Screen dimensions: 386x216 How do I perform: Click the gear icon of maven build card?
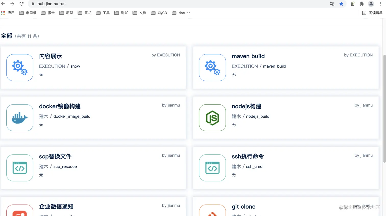tap(212, 68)
